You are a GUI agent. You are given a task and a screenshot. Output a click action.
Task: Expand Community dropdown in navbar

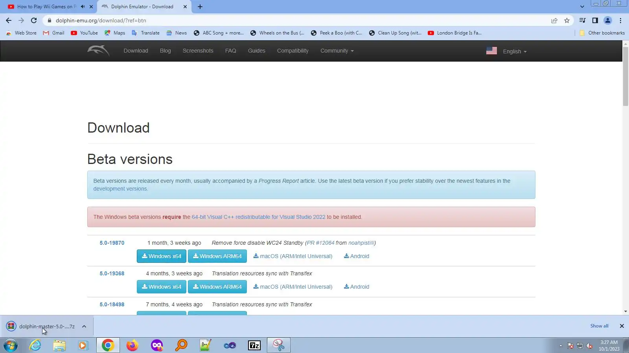[337, 51]
